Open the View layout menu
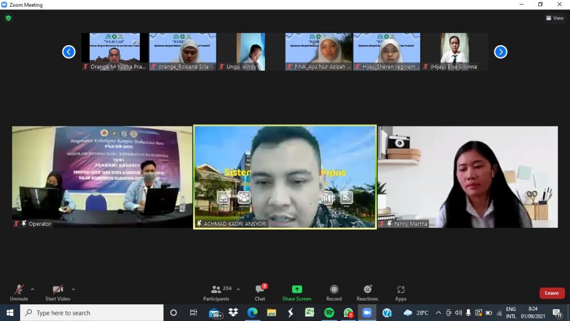Image resolution: width=570 pixels, height=321 pixels. pyautogui.click(x=554, y=18)
